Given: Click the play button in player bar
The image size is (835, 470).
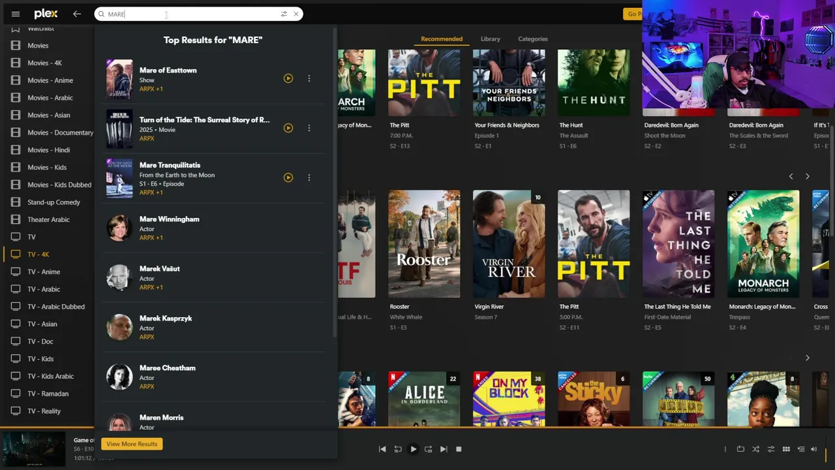Looking at the screenshot, I should [x=413, y=449].
